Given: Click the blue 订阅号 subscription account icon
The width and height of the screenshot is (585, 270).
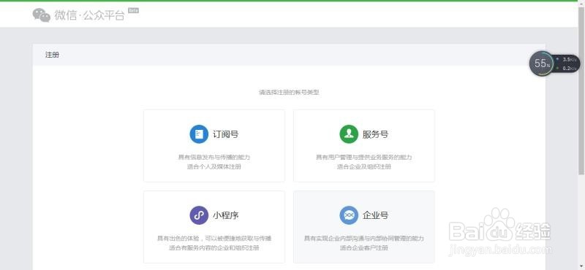Looking at the screenshot, I should [199, 134].
